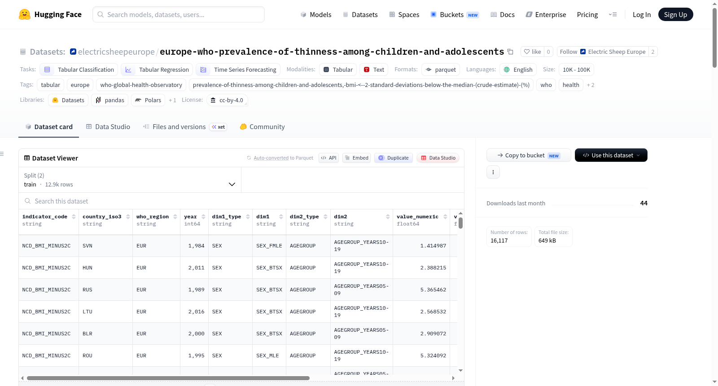Click the search magnifier icon in dataset viewer
The width and height of the screenshot is (718, 386).
[x=28, y=201]
